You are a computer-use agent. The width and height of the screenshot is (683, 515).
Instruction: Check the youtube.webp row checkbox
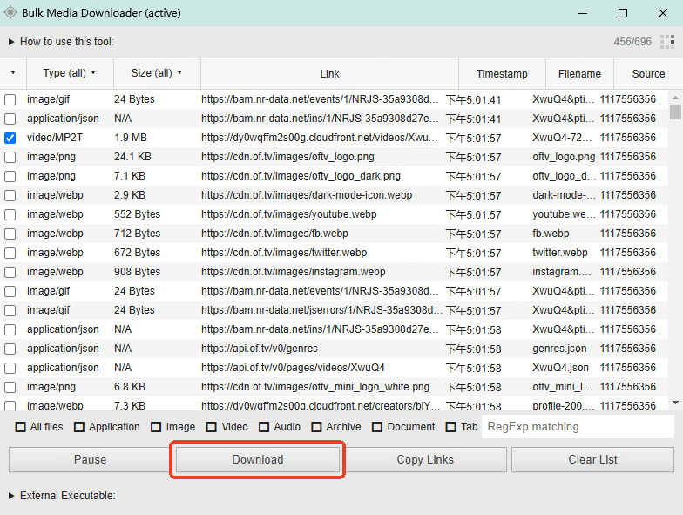(10, 214)
